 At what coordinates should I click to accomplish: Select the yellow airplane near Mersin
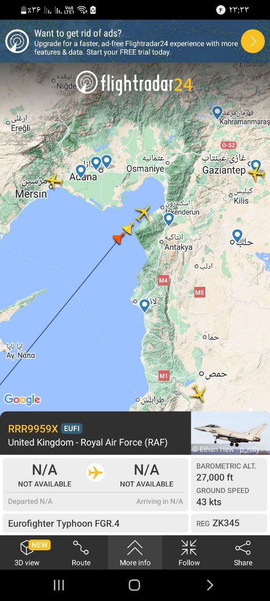coord(54,180)
